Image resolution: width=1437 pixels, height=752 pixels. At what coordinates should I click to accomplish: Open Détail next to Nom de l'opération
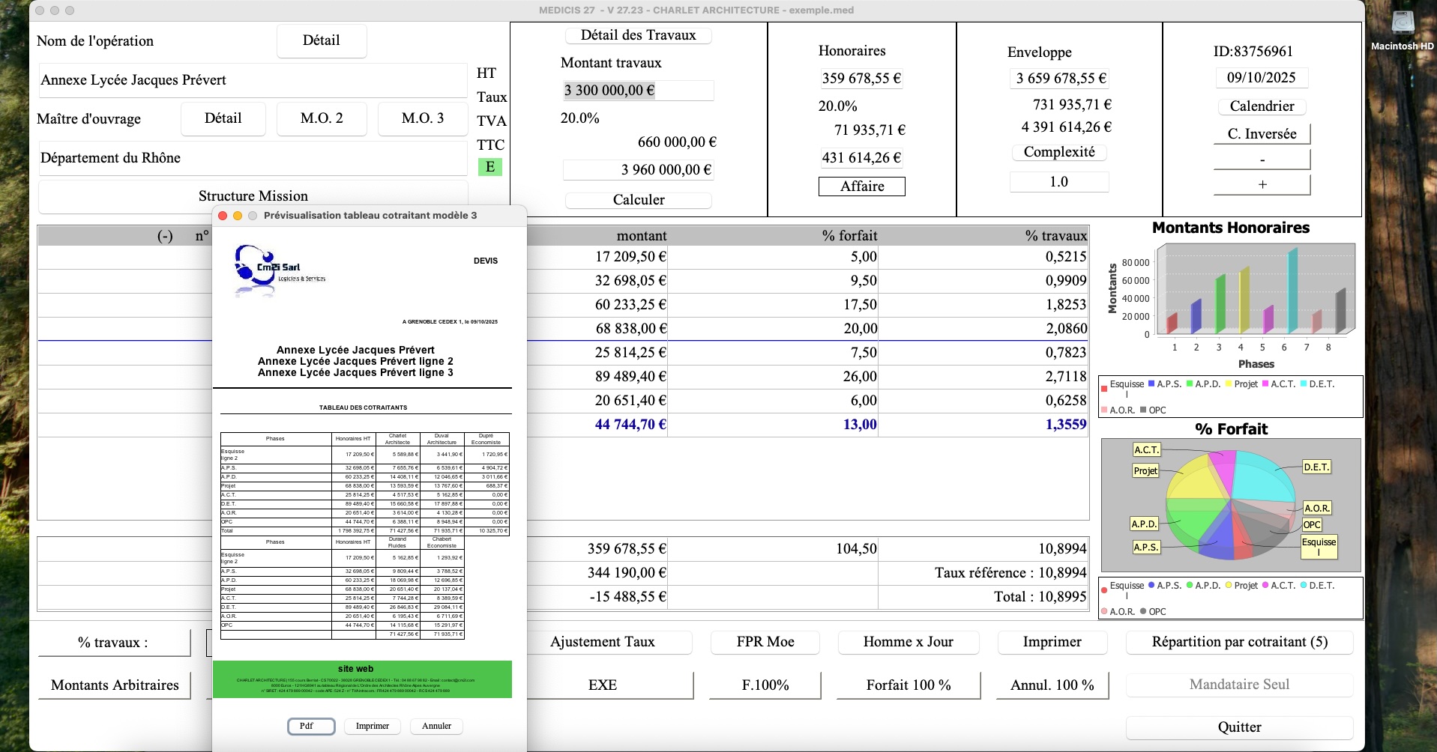[x=322, y=40]
